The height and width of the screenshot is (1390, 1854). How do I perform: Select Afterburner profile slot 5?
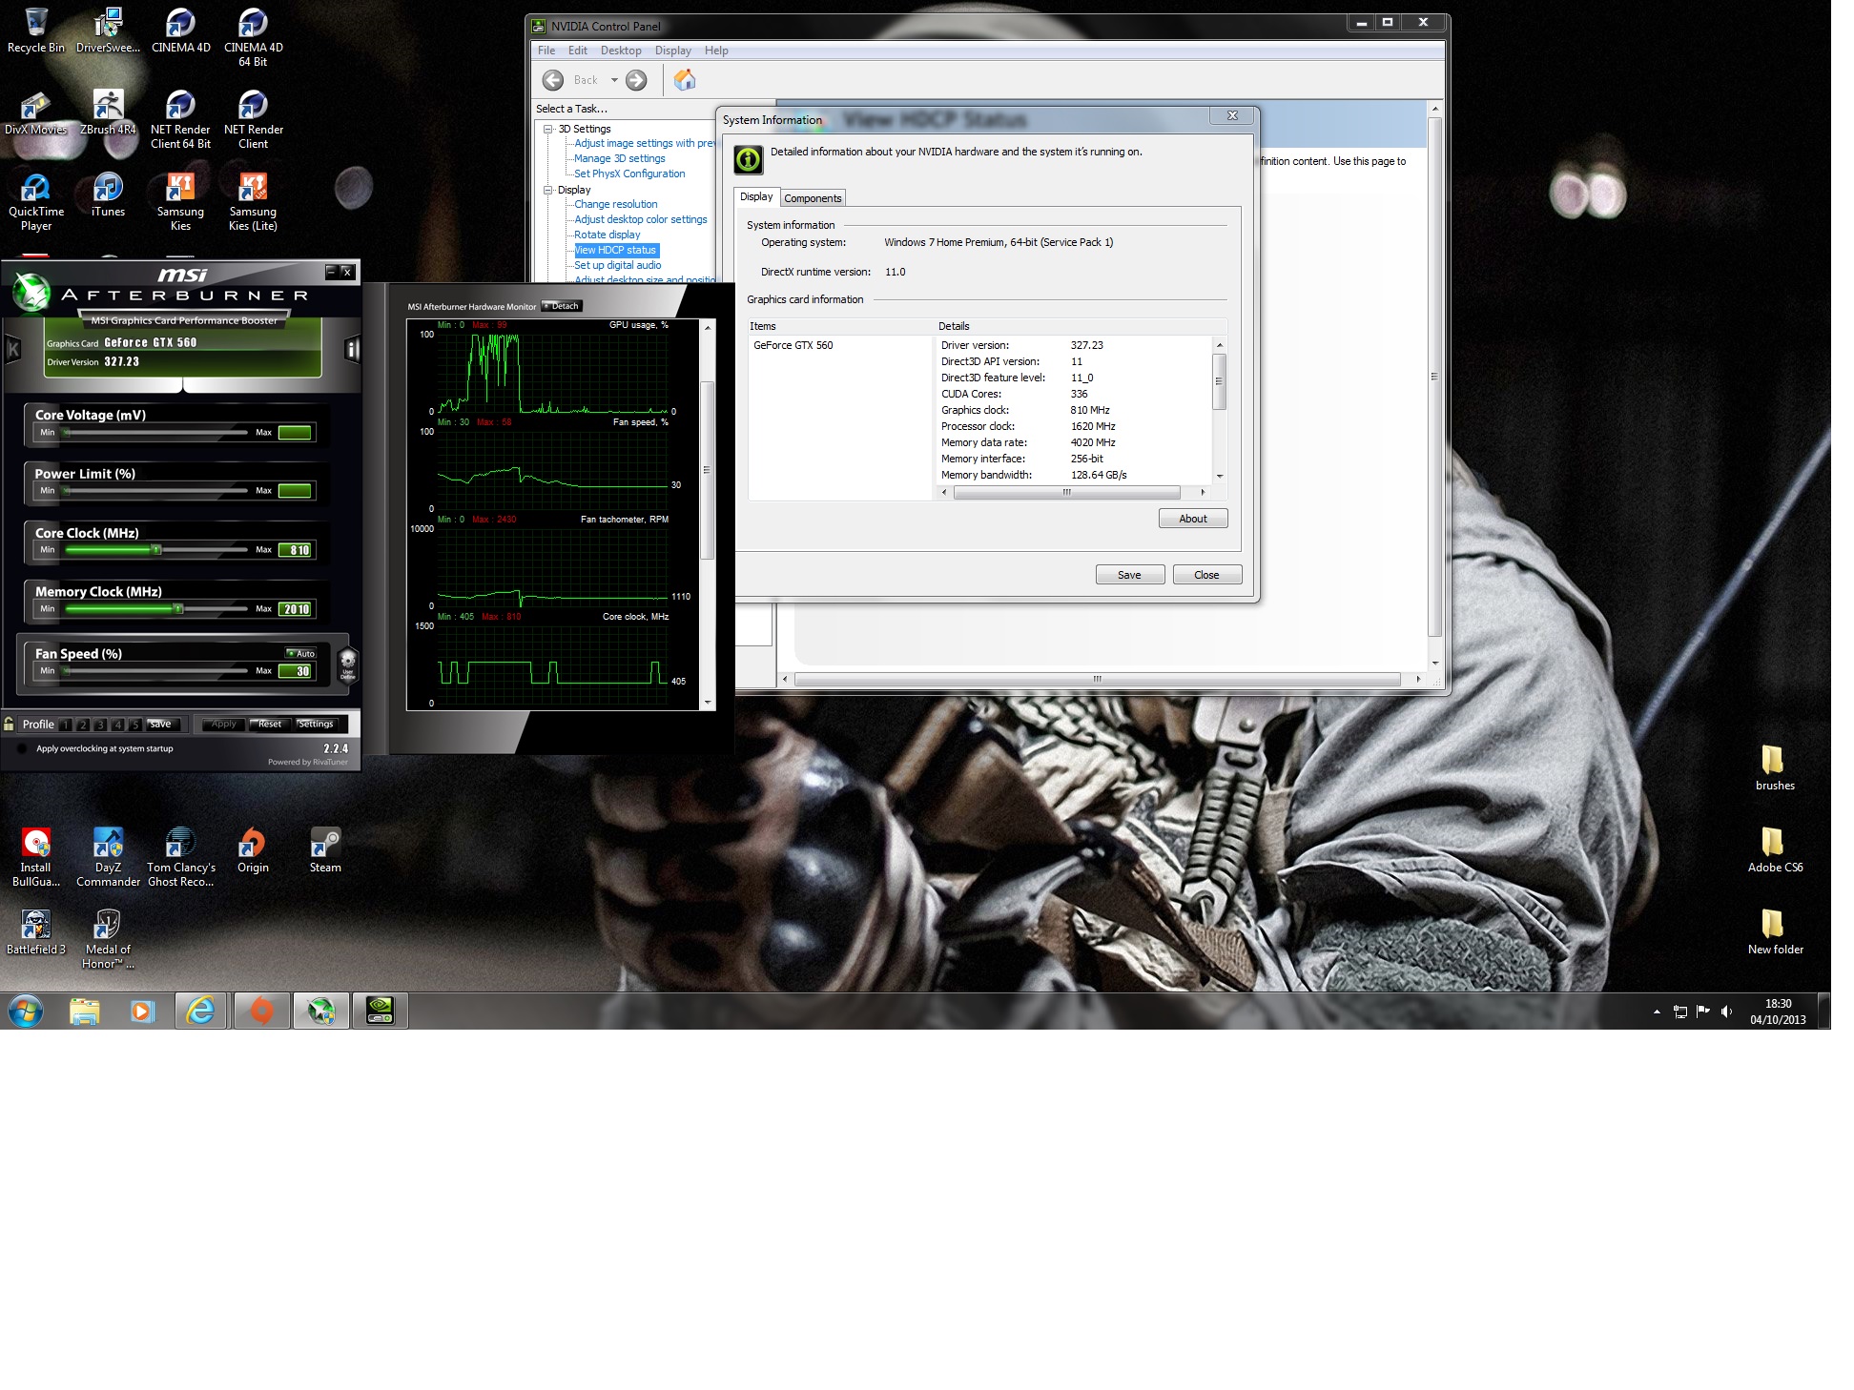(134, 725)
